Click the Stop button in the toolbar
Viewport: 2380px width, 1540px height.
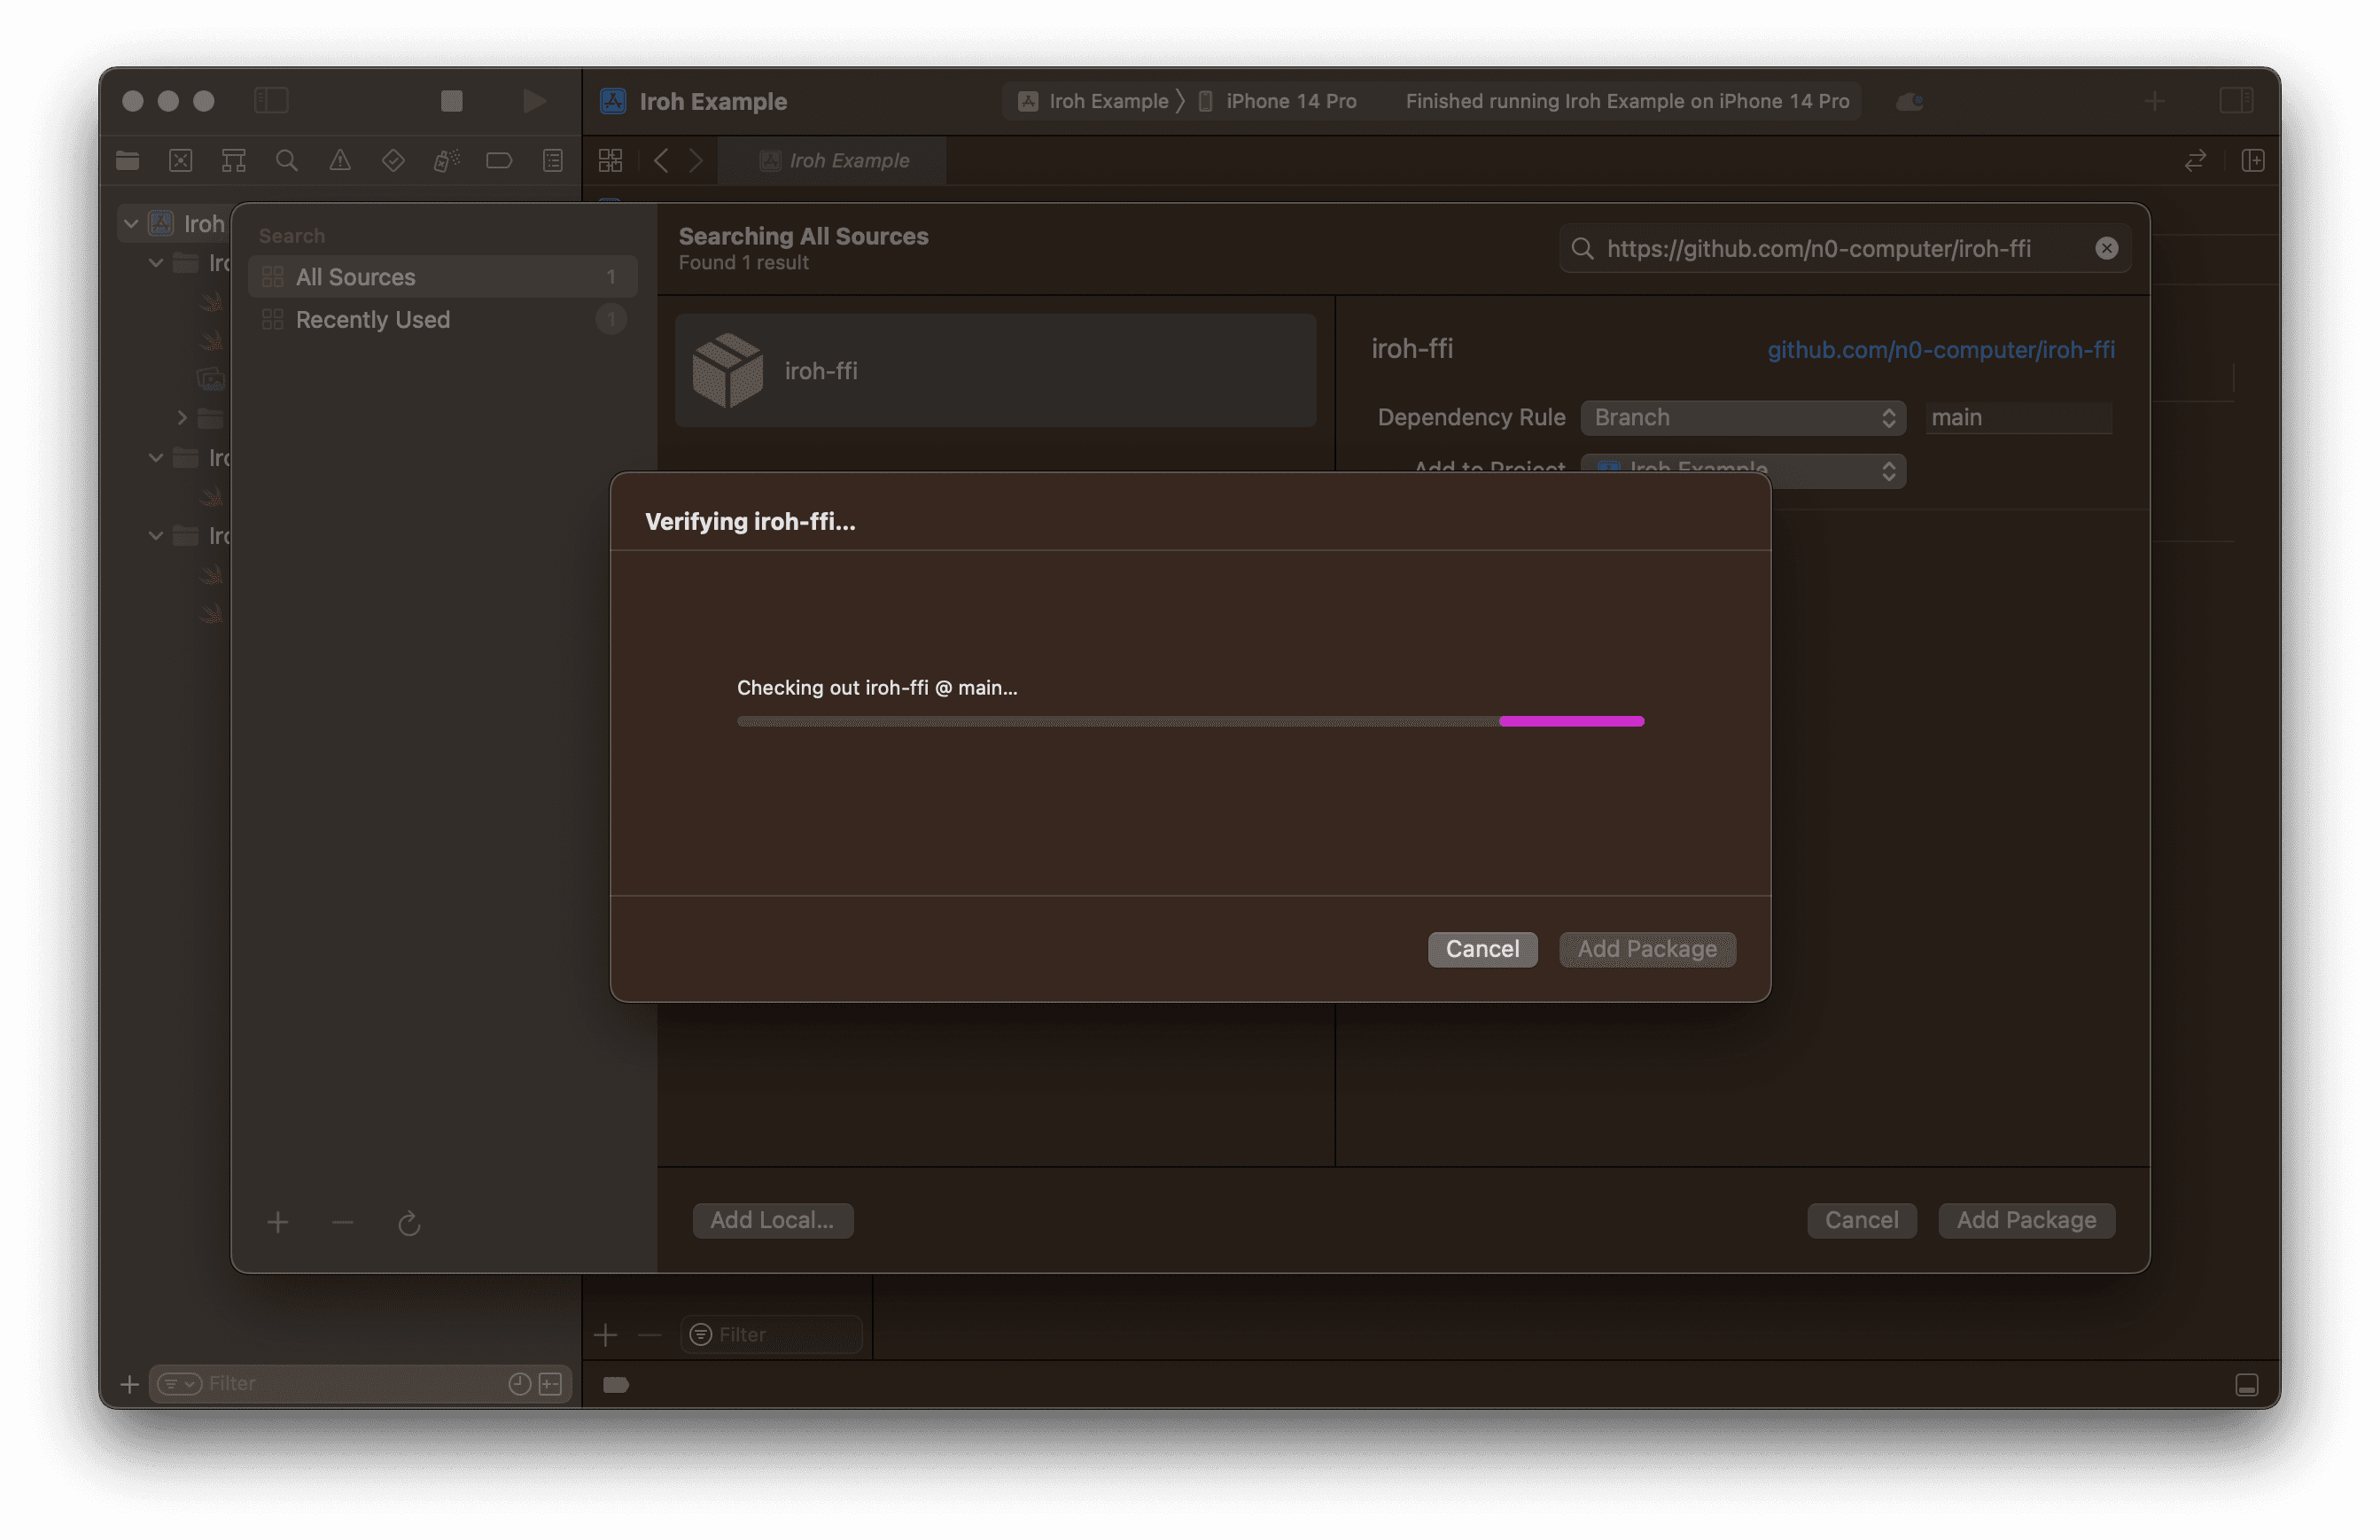click(452, 101)
